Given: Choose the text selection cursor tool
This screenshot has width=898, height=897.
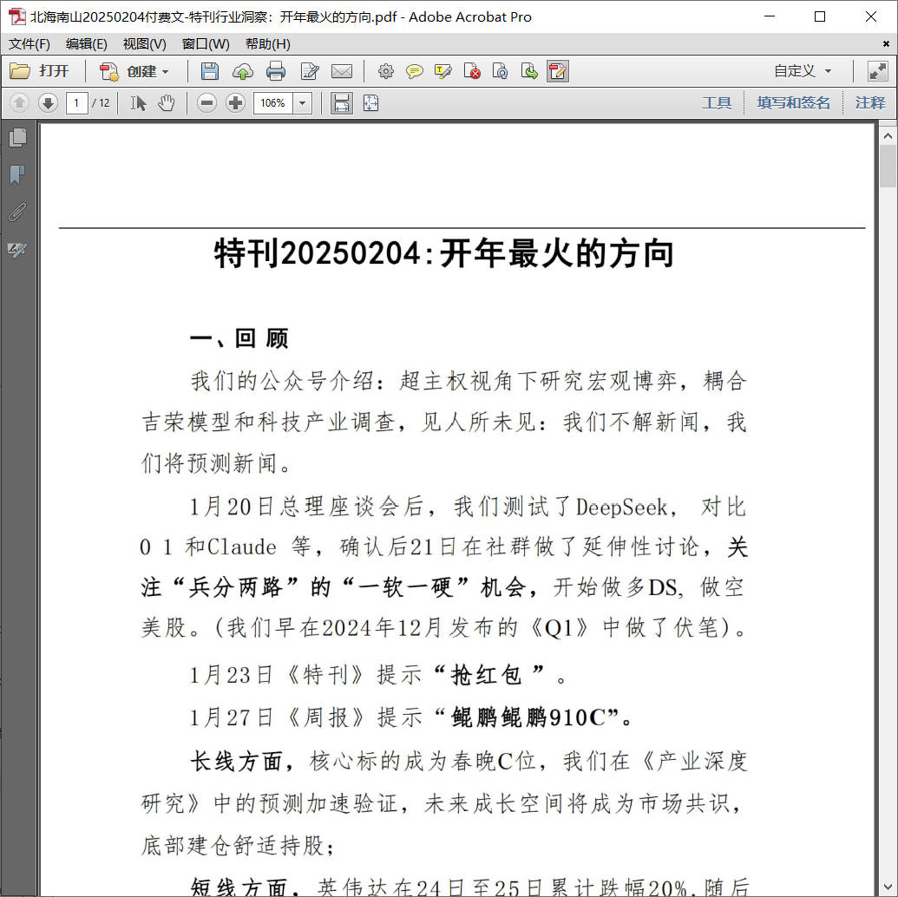Looking at the screenshot, I should (x=138, y=103).
